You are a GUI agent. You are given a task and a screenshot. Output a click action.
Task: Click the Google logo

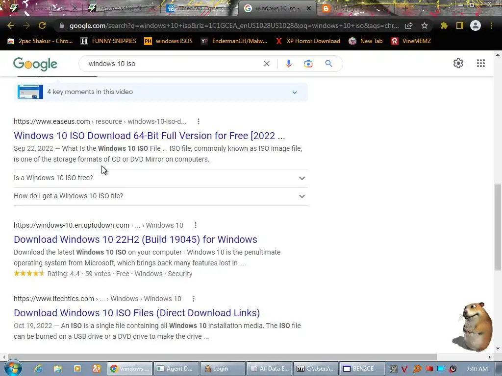tap(35, 64)
